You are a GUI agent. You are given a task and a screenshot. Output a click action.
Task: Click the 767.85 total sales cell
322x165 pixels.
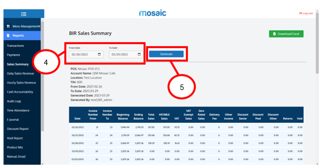[151, 127]
